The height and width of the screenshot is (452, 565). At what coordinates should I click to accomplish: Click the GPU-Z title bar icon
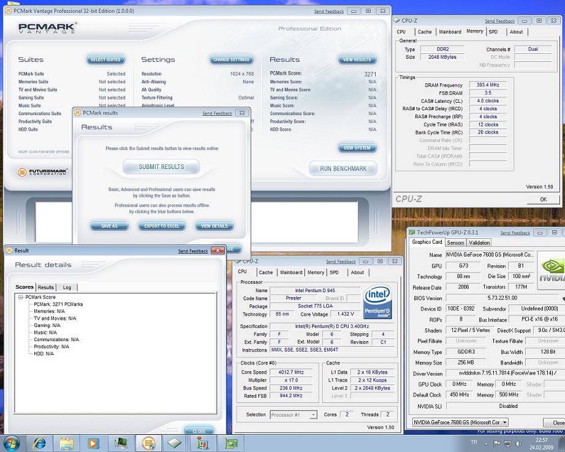(x=412, y=233)
